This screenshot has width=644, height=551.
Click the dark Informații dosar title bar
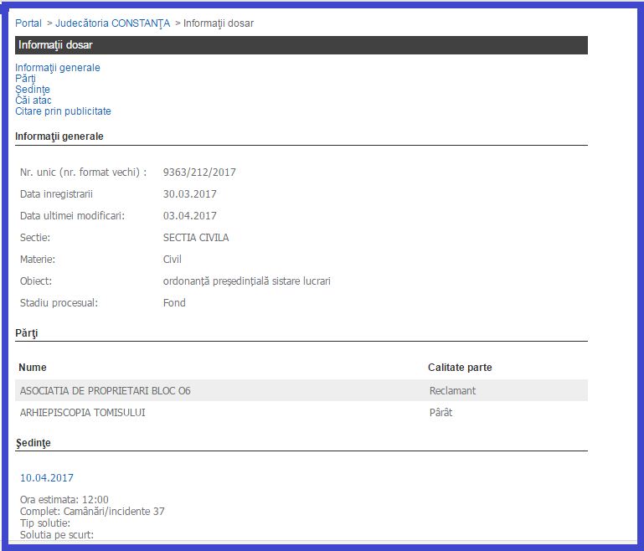[x=301, y=45]
